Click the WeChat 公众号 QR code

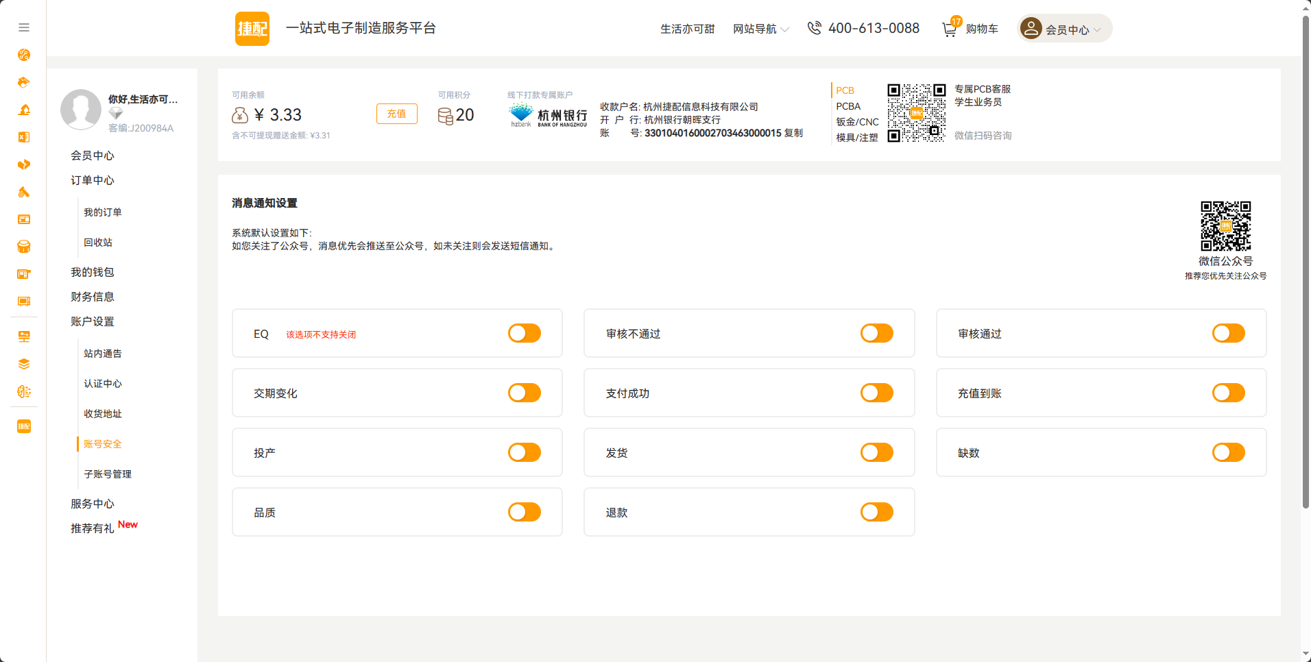click(1225, 225)
